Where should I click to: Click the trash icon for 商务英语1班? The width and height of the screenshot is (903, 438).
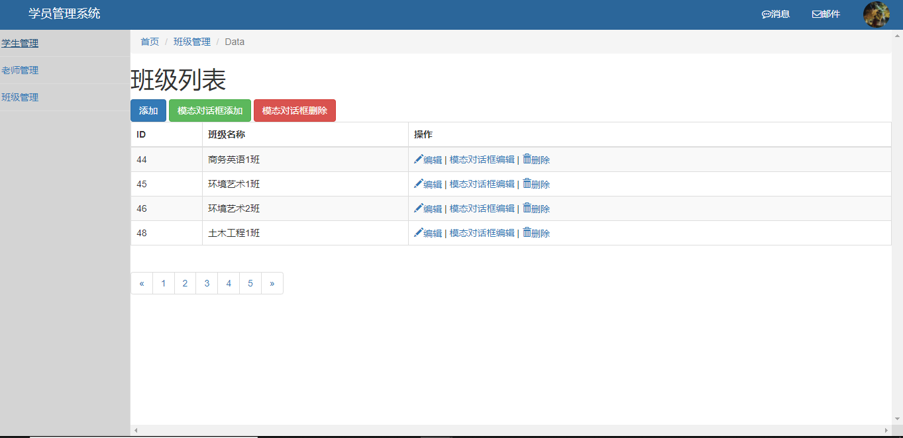(x=527, y=159)
